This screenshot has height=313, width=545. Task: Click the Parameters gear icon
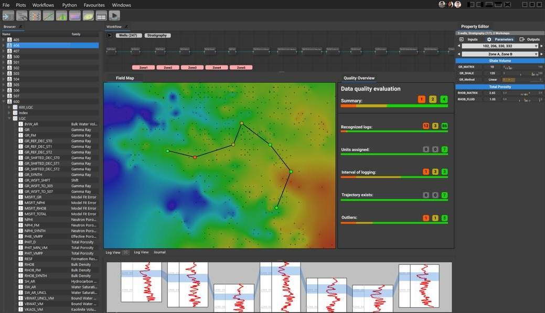coord(489,40)
